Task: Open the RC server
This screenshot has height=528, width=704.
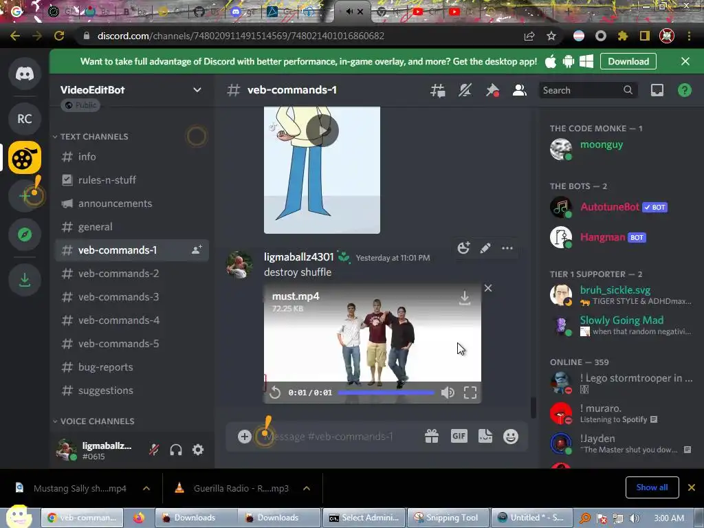Action: pyautogui.click(x=25, y=119)
